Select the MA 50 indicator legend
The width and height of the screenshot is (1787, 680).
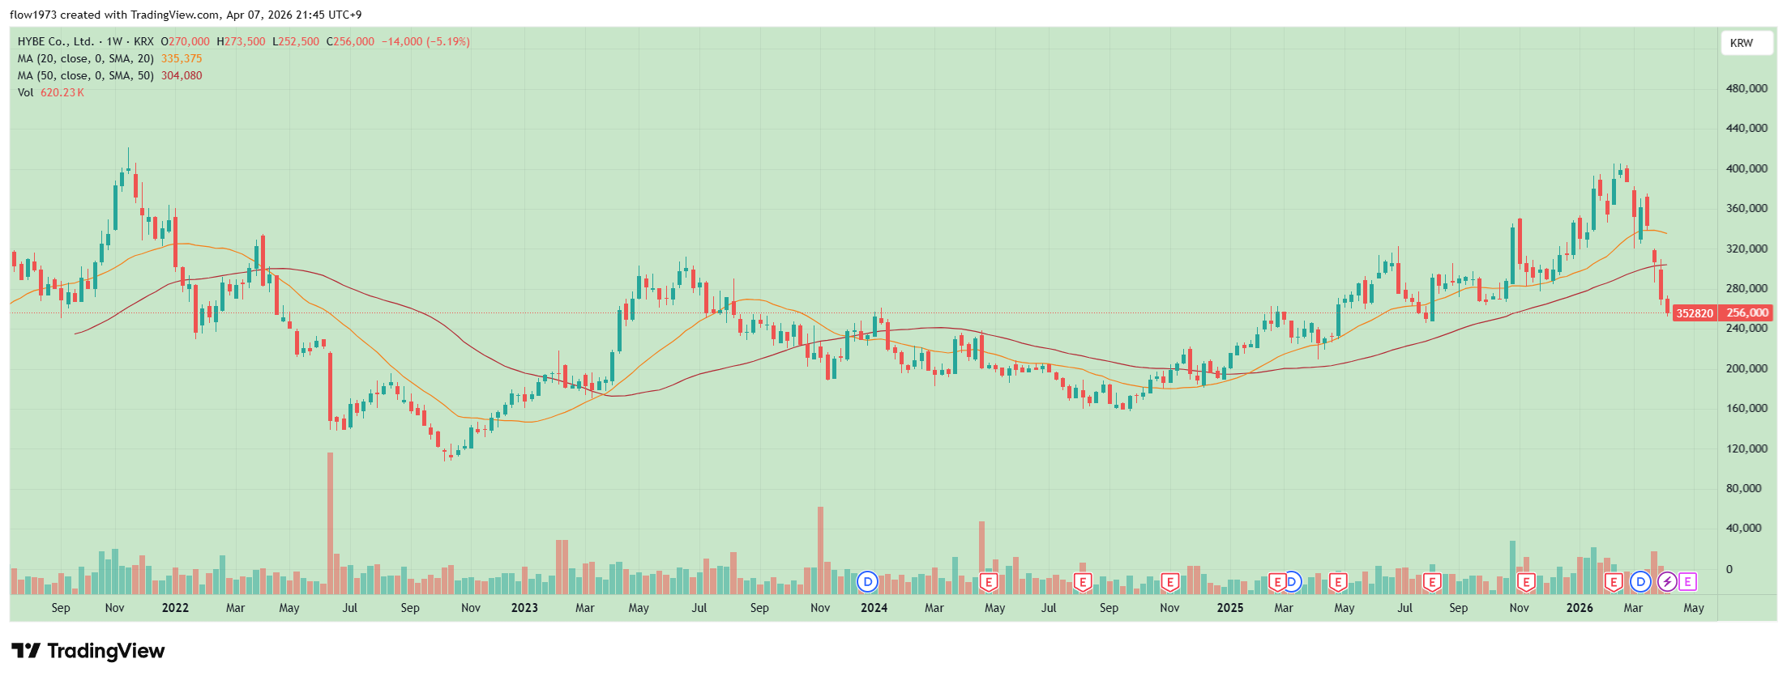[x=86, y=75]
